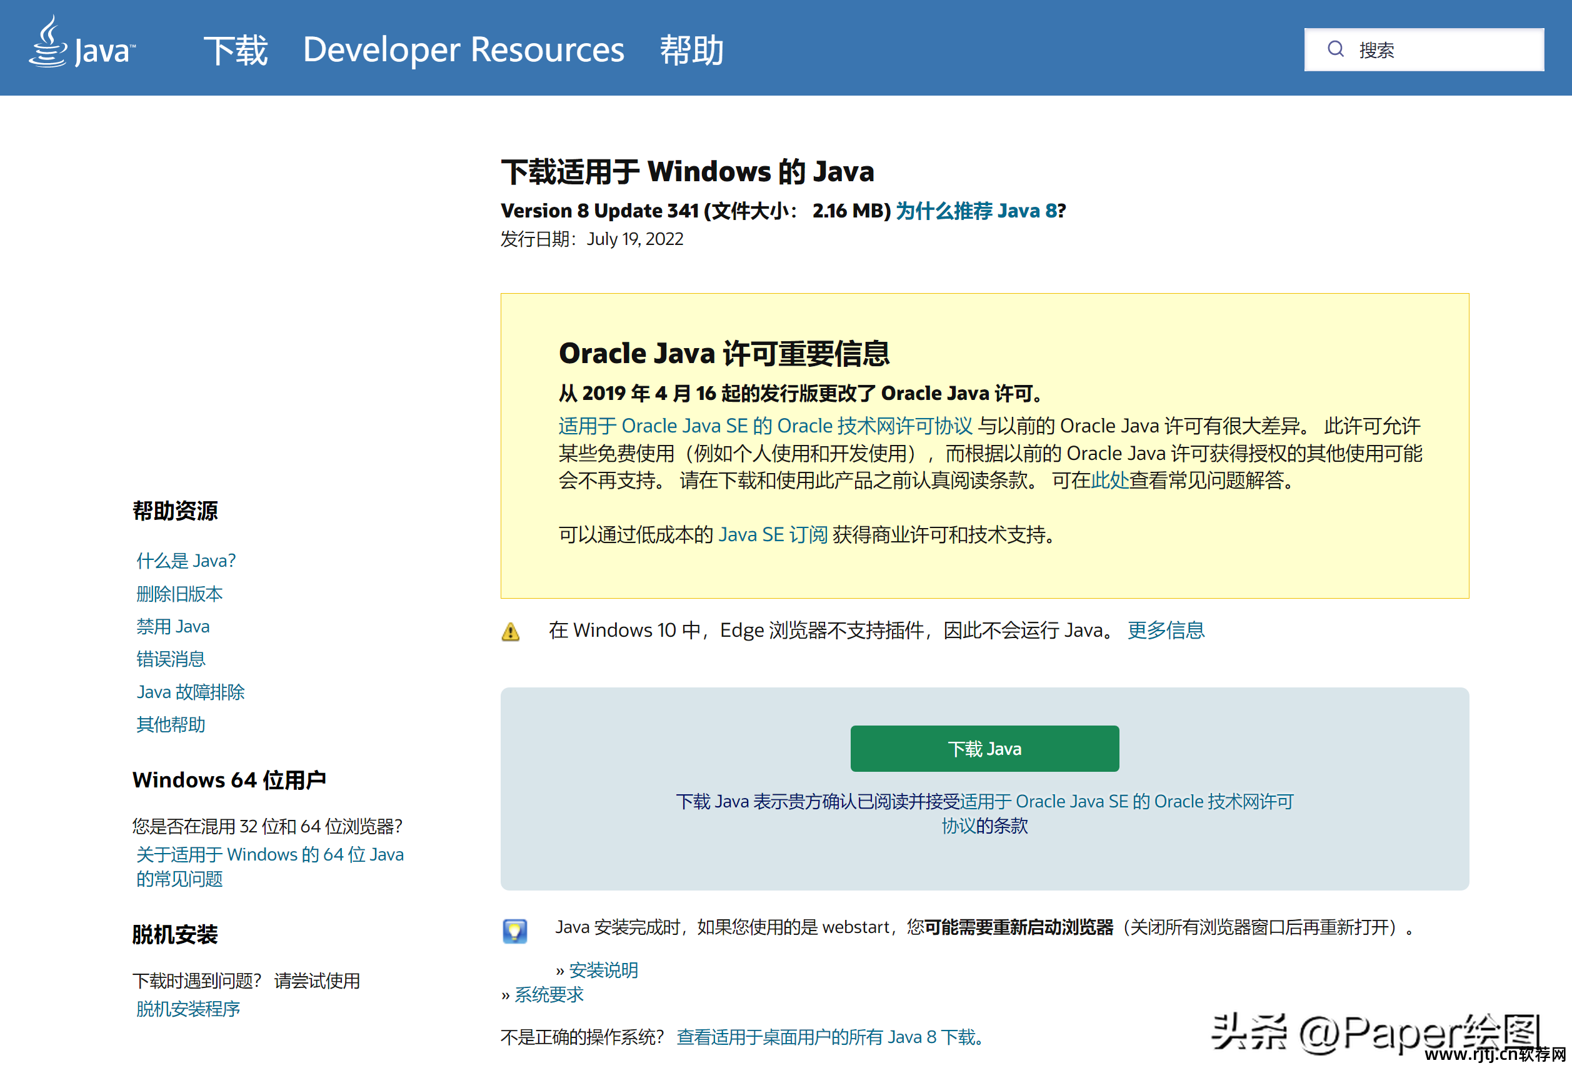Open the 脱机安装程序 link
Viewport: 1572px width, 1083px height.
(x=188, y=1009)
